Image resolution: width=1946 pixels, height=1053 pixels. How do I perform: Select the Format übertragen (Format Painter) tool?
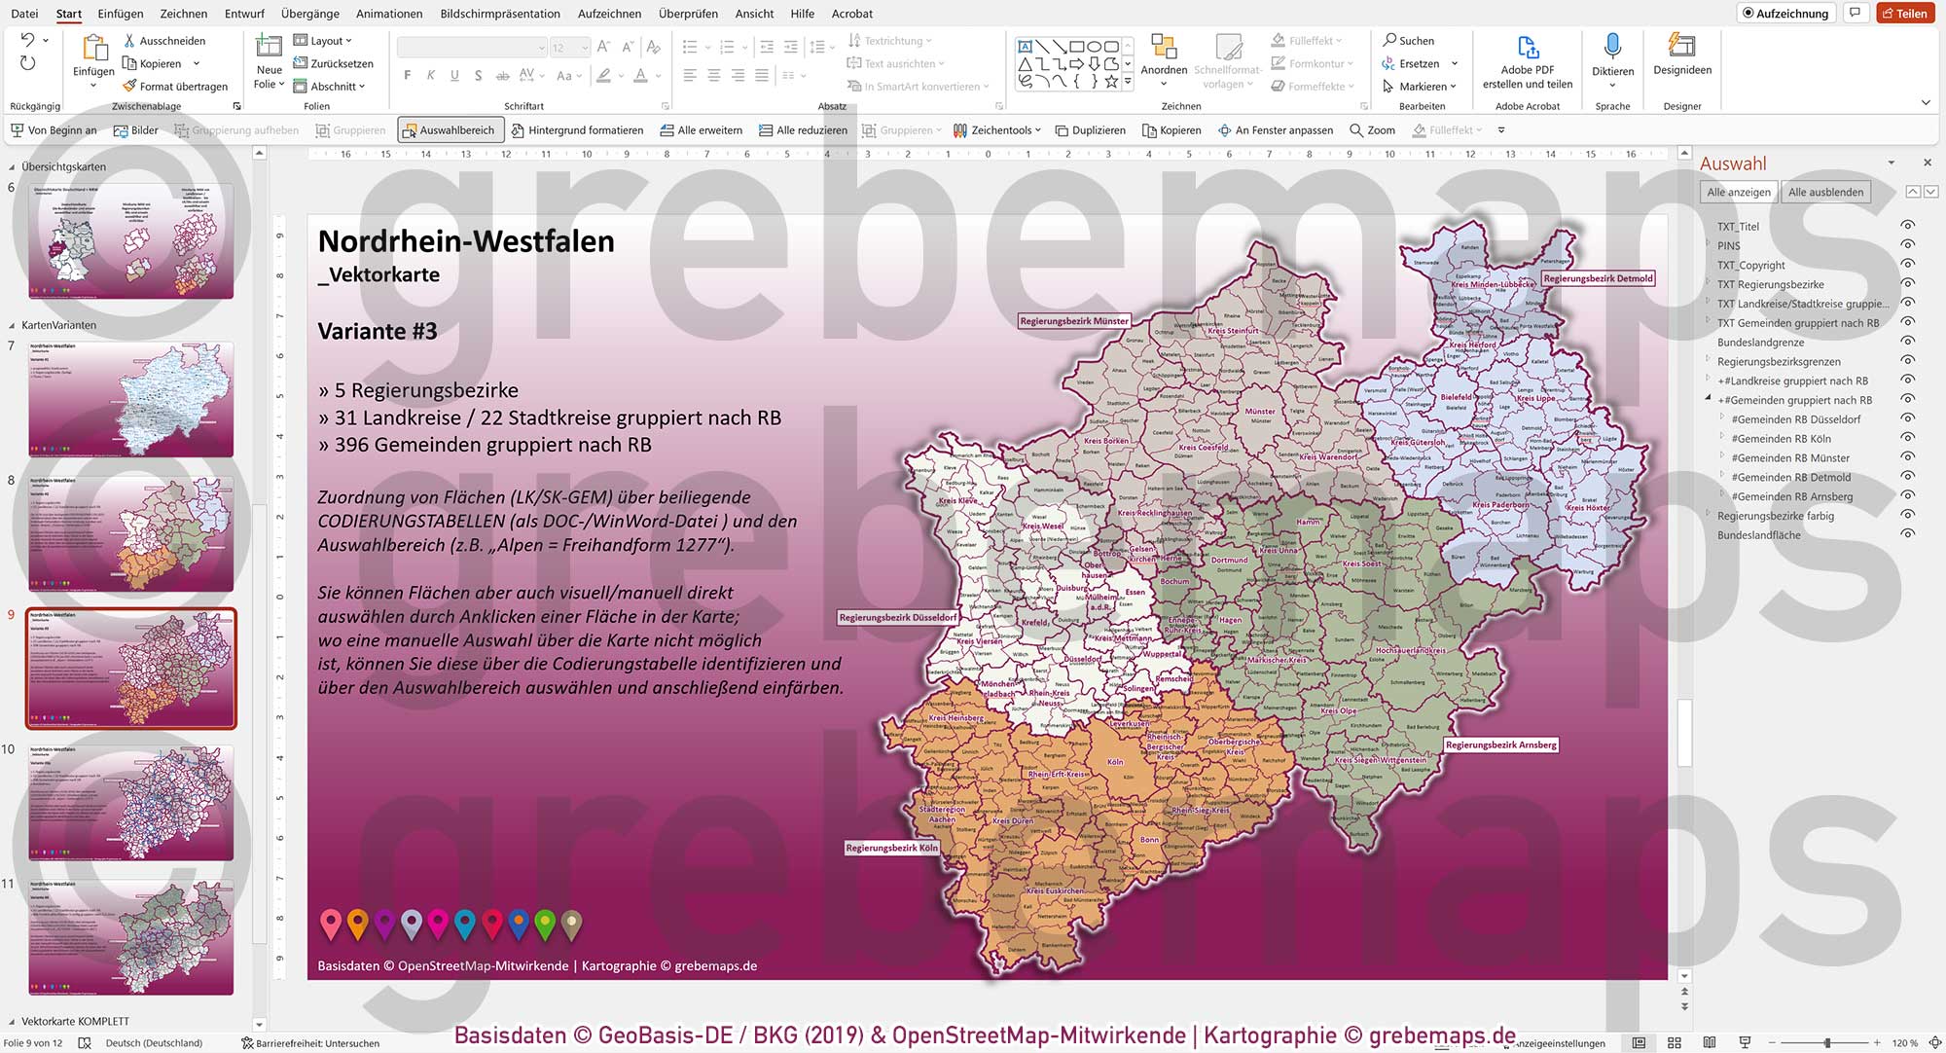[176, 86]
